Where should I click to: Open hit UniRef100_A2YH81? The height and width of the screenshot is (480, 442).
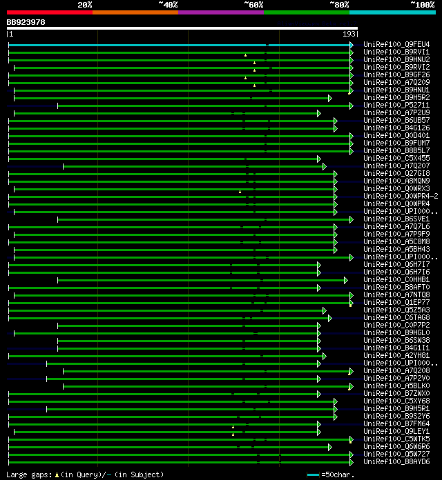pos(396,355)
